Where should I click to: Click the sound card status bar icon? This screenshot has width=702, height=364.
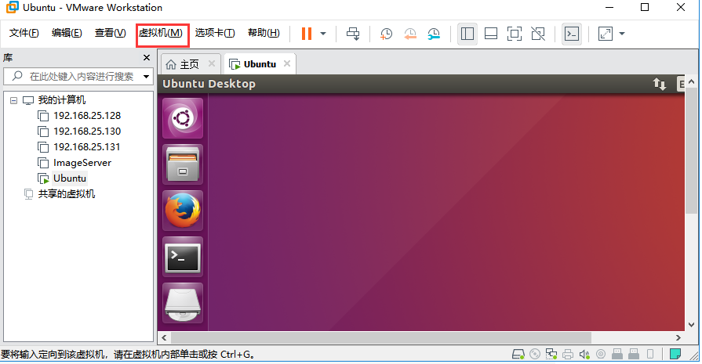pyautogui.click(x=584, y=355)
